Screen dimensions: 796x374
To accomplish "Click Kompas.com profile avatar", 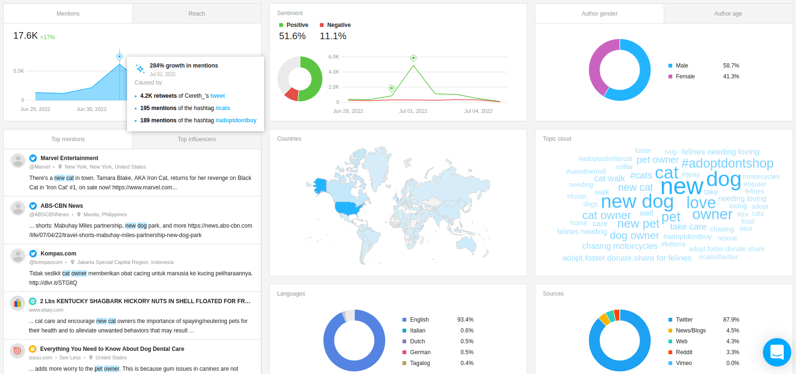I will [x=18, y=256].
